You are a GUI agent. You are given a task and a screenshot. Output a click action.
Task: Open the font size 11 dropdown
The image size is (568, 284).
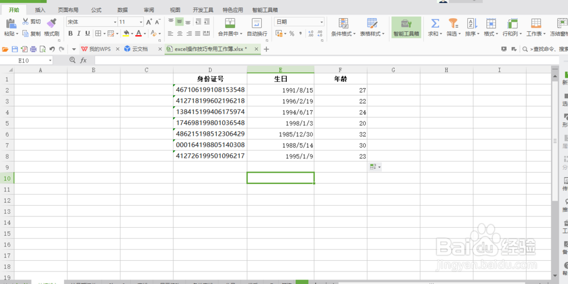pyautogui.click(x=141, y=22)
